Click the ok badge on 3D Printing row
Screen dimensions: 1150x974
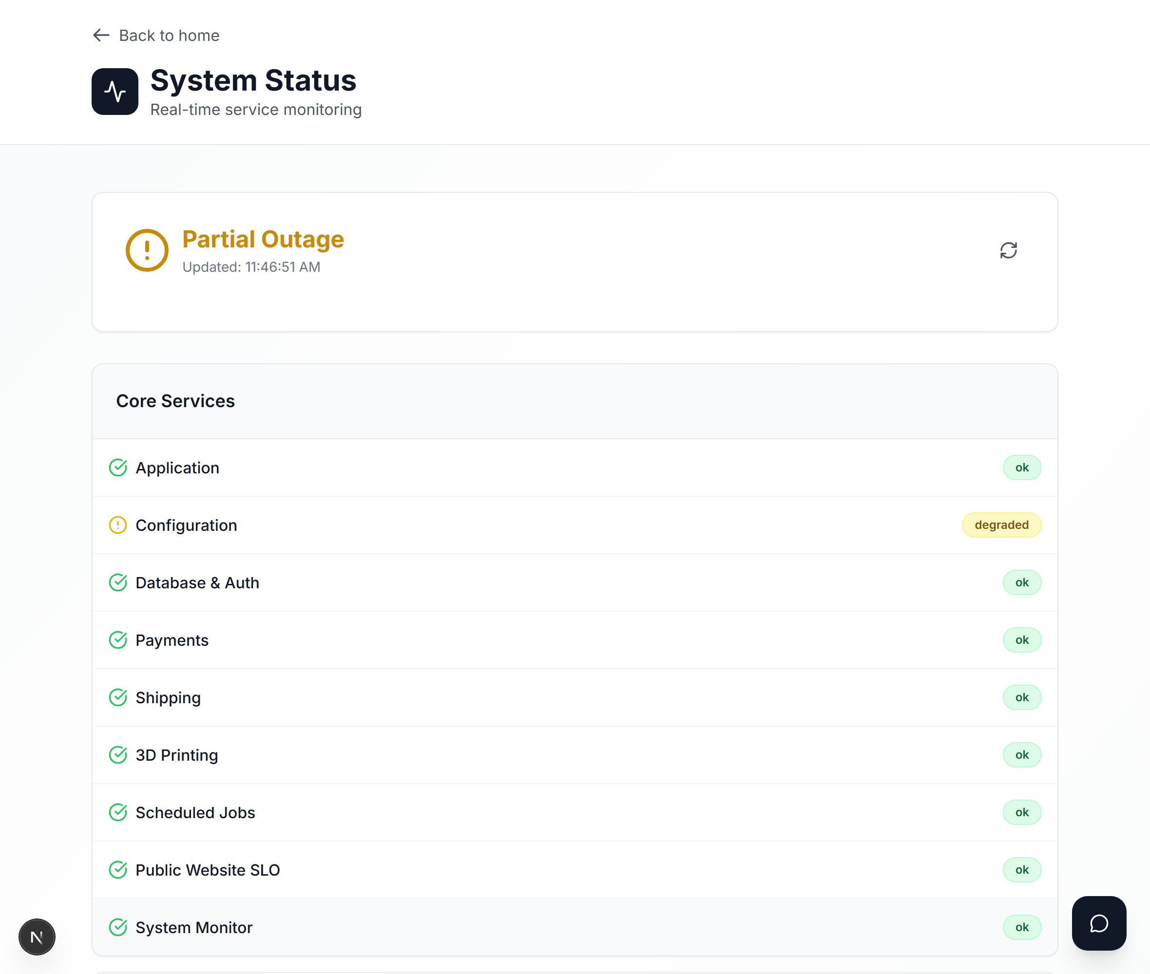[1022, 755]
